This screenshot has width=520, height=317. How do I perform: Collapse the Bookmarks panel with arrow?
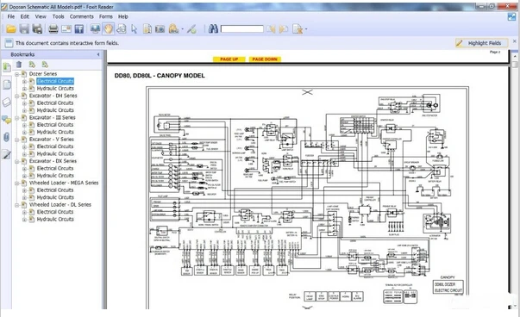pyautogui.click(x=98, y=54)
